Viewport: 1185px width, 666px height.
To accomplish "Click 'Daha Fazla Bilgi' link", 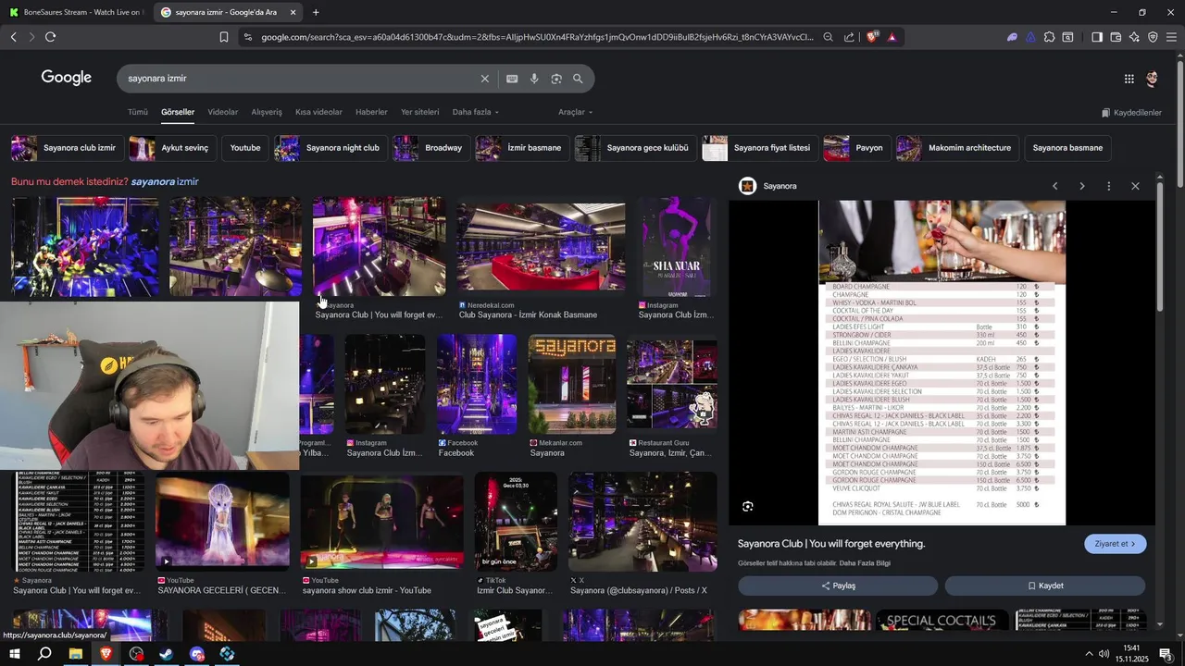I will (x=865, y=563).
